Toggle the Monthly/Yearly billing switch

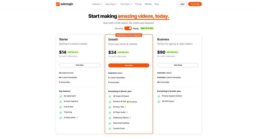click(128, 28)
